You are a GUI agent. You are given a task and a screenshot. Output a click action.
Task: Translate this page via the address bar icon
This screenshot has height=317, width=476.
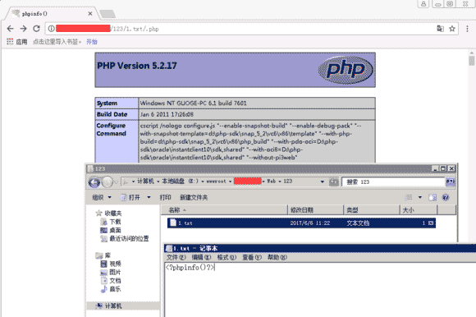440,29
